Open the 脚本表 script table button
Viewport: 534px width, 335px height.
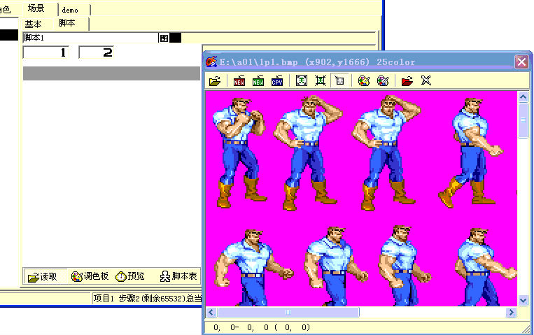(x=178, y=276)
